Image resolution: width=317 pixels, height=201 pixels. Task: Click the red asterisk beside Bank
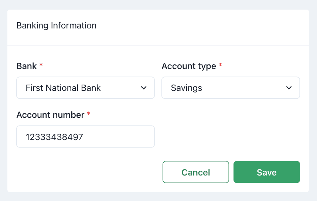pos(41,66)
